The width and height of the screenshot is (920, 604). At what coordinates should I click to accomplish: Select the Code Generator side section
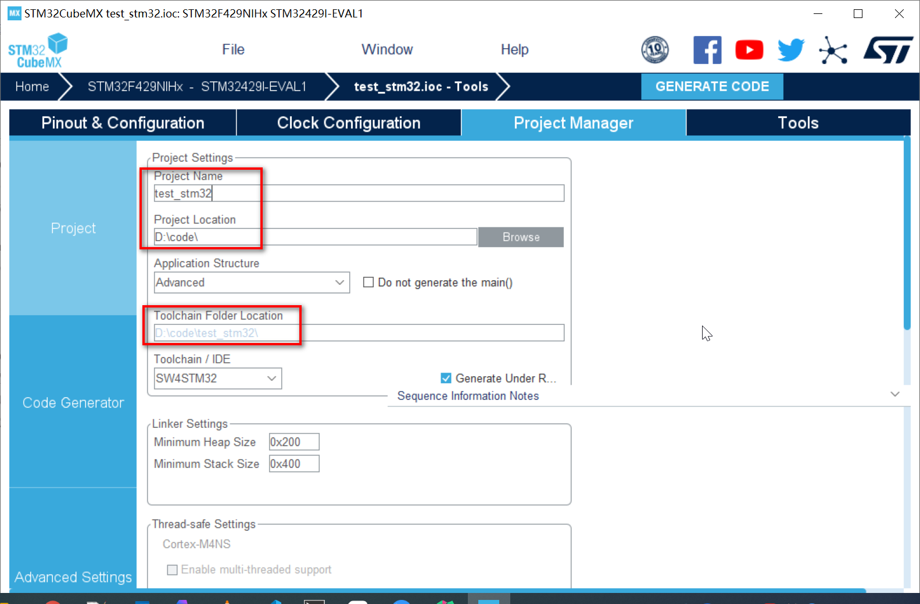[x=73, y=402]
